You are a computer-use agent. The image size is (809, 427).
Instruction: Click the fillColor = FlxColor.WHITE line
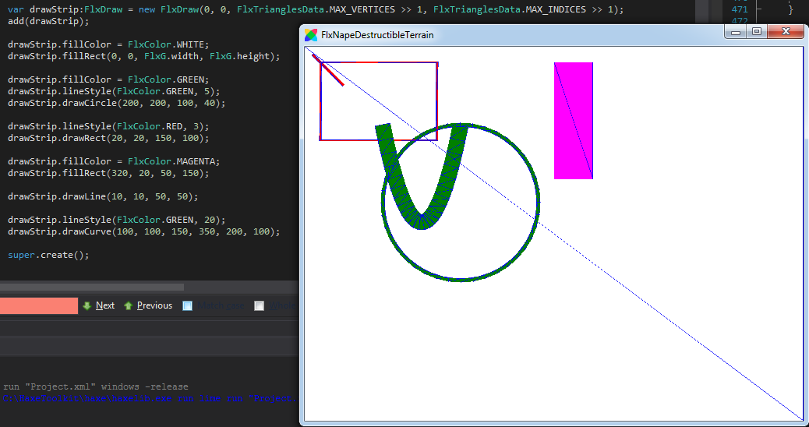coord(108,44)
